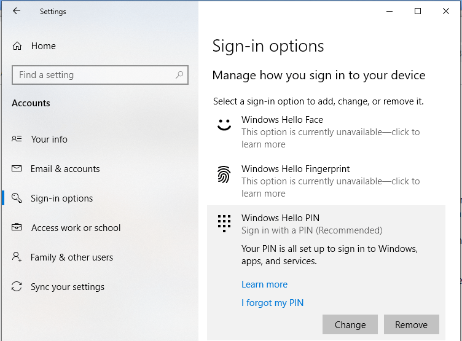Collapse the Windows Hello PIN option
The image size is (462, 341).
click(326, 224)
